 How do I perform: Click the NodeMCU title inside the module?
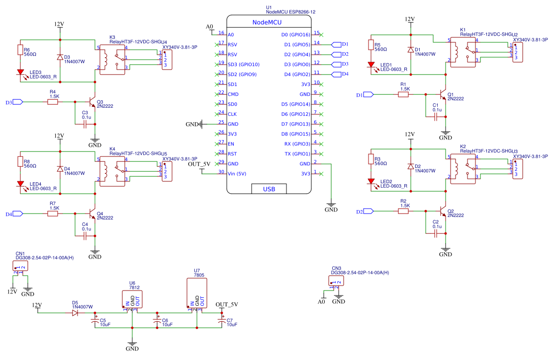click(267, 22)
